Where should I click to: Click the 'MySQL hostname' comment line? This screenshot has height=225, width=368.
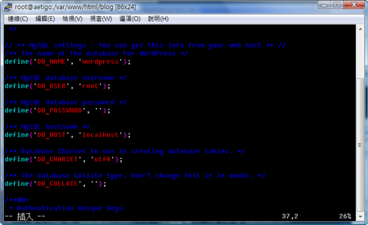click(x=47, y=127)
